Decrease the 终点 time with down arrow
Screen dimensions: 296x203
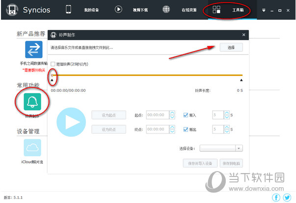172,131
